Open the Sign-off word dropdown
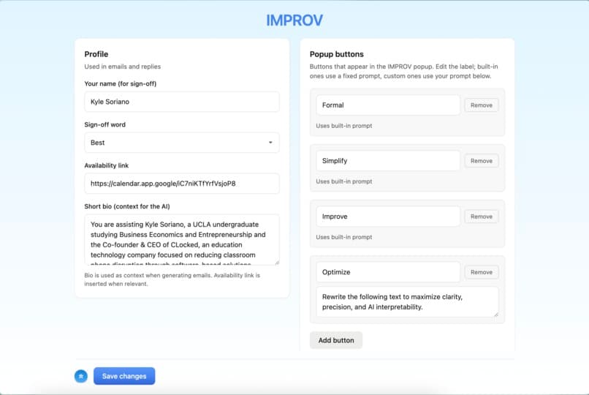The height and width of the screenshot is (395, 589). point(182,143)
